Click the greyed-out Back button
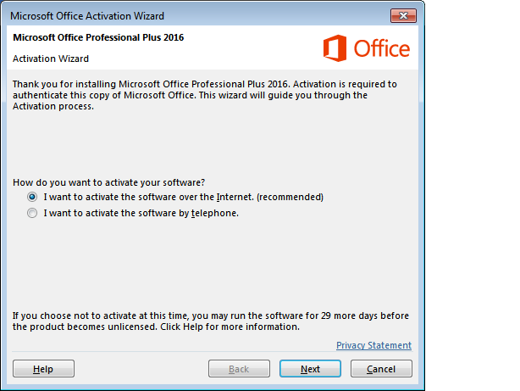 click(239, 369)
